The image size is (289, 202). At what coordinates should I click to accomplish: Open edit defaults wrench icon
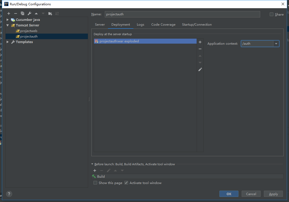(29, 13)
